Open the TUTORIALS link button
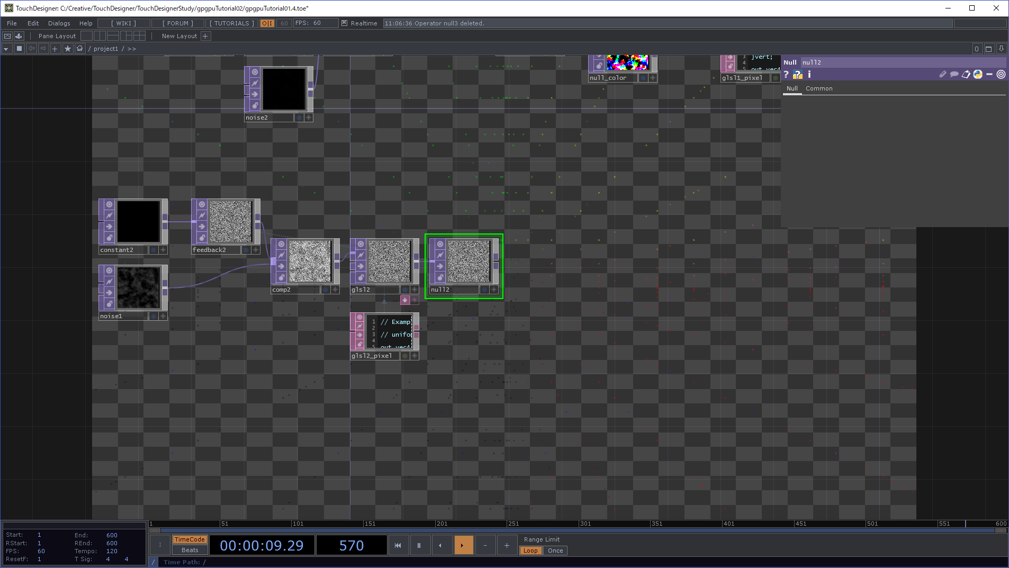 click(x=232, y=23)
